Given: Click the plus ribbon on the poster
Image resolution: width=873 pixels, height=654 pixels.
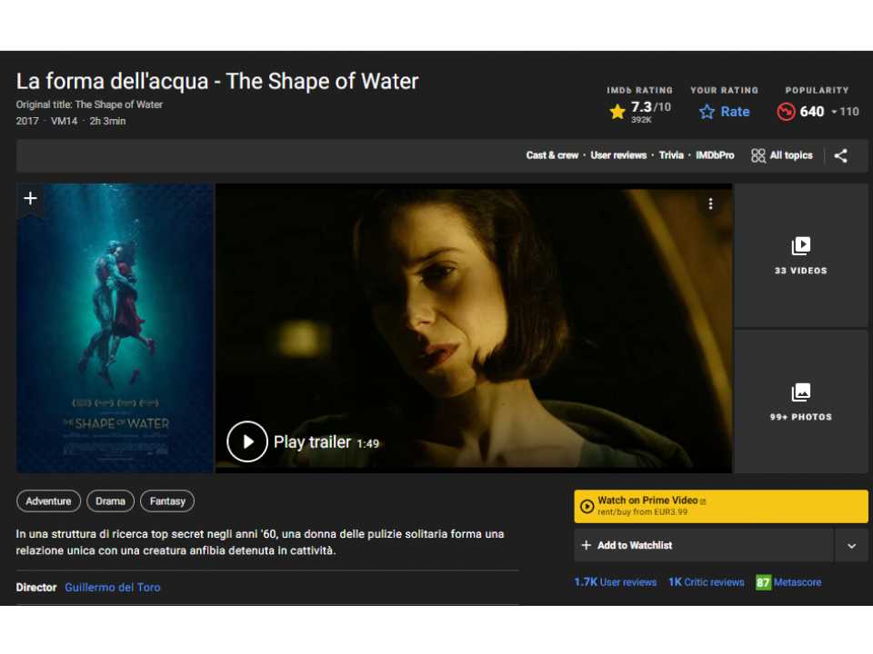Looking at the screenshot, I should point(30,199).
